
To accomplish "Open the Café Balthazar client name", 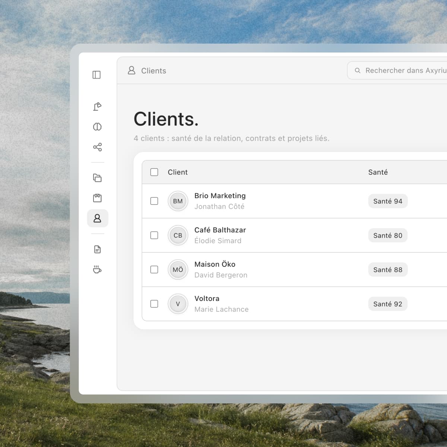I will [x=220, y=230].
